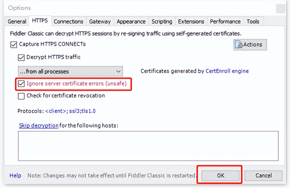The width and height of the screenshot is (290, 188).
Task: Click the Actions button certificate icon
Action: tap(239, 45)
